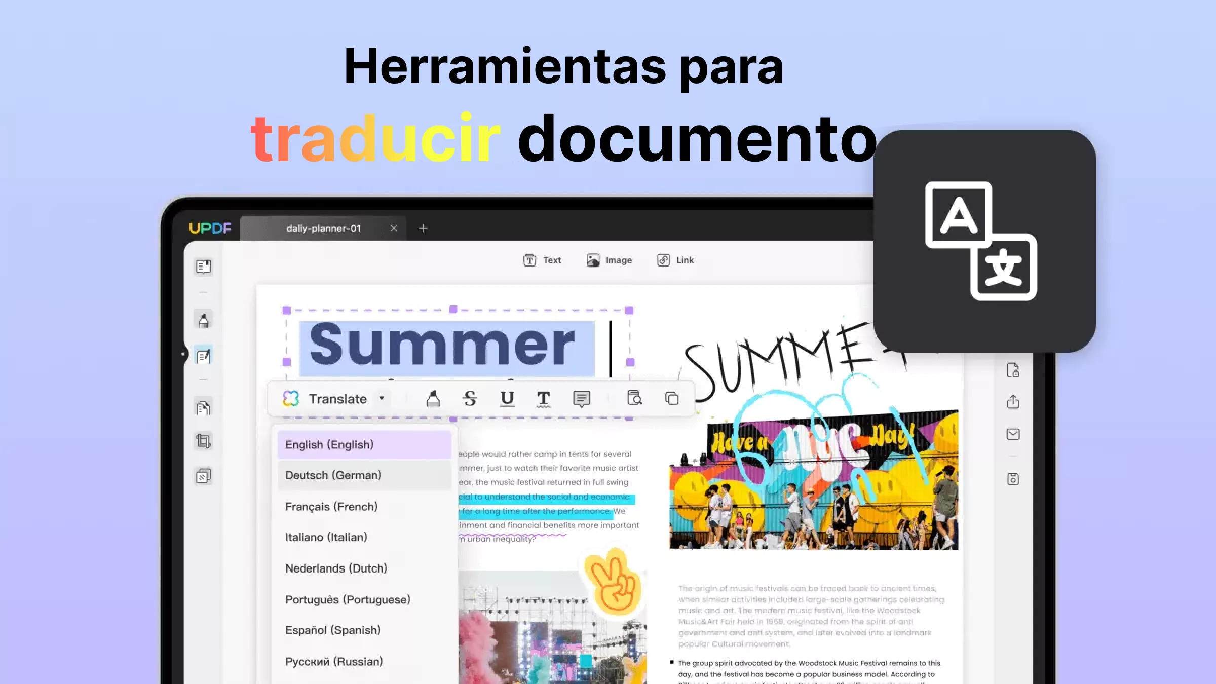Click the strikethrough formatting icon
The image size is (1216, 684).
(x=469, y=398)
